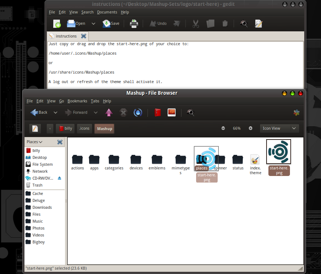Open gedit View menu
This screenshot has width=321, height=274.
tap(73, 12)
